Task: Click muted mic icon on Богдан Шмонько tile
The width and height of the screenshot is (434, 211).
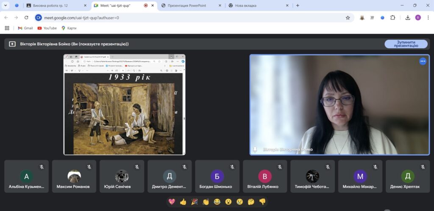Action: tap(232, 167)
